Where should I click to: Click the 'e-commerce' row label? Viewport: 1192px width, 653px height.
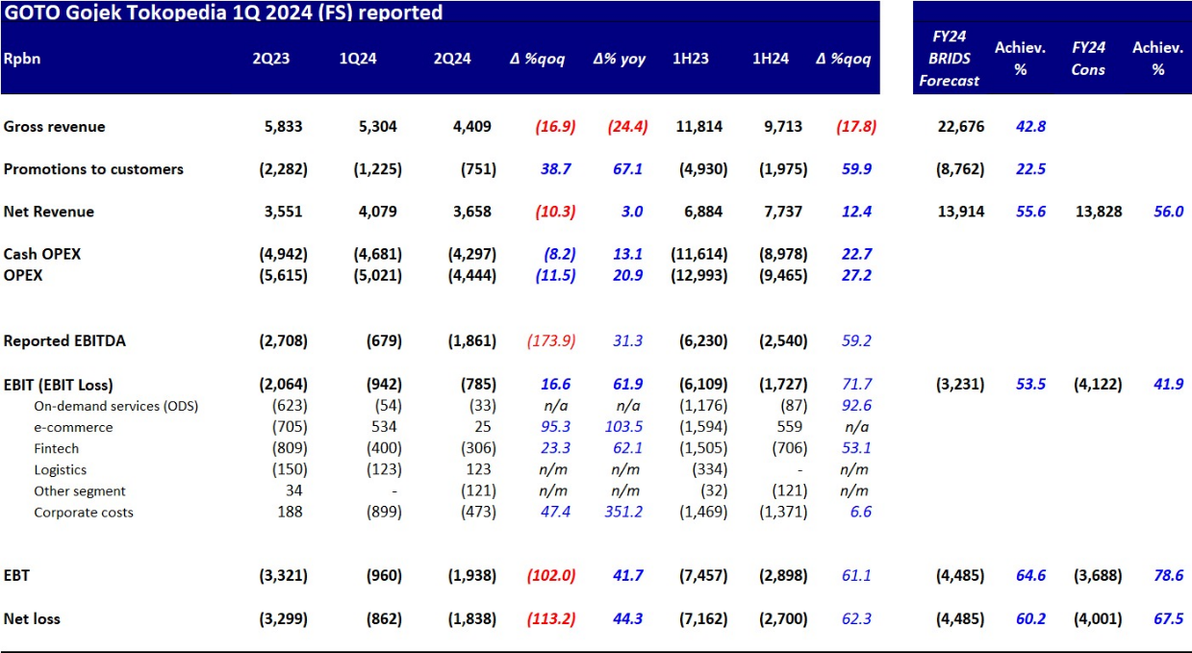pos(73,427)
